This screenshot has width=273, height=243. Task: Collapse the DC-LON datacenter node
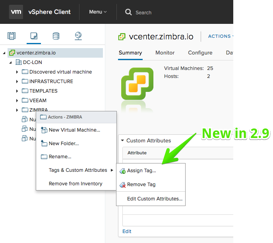tap(10, 62)
